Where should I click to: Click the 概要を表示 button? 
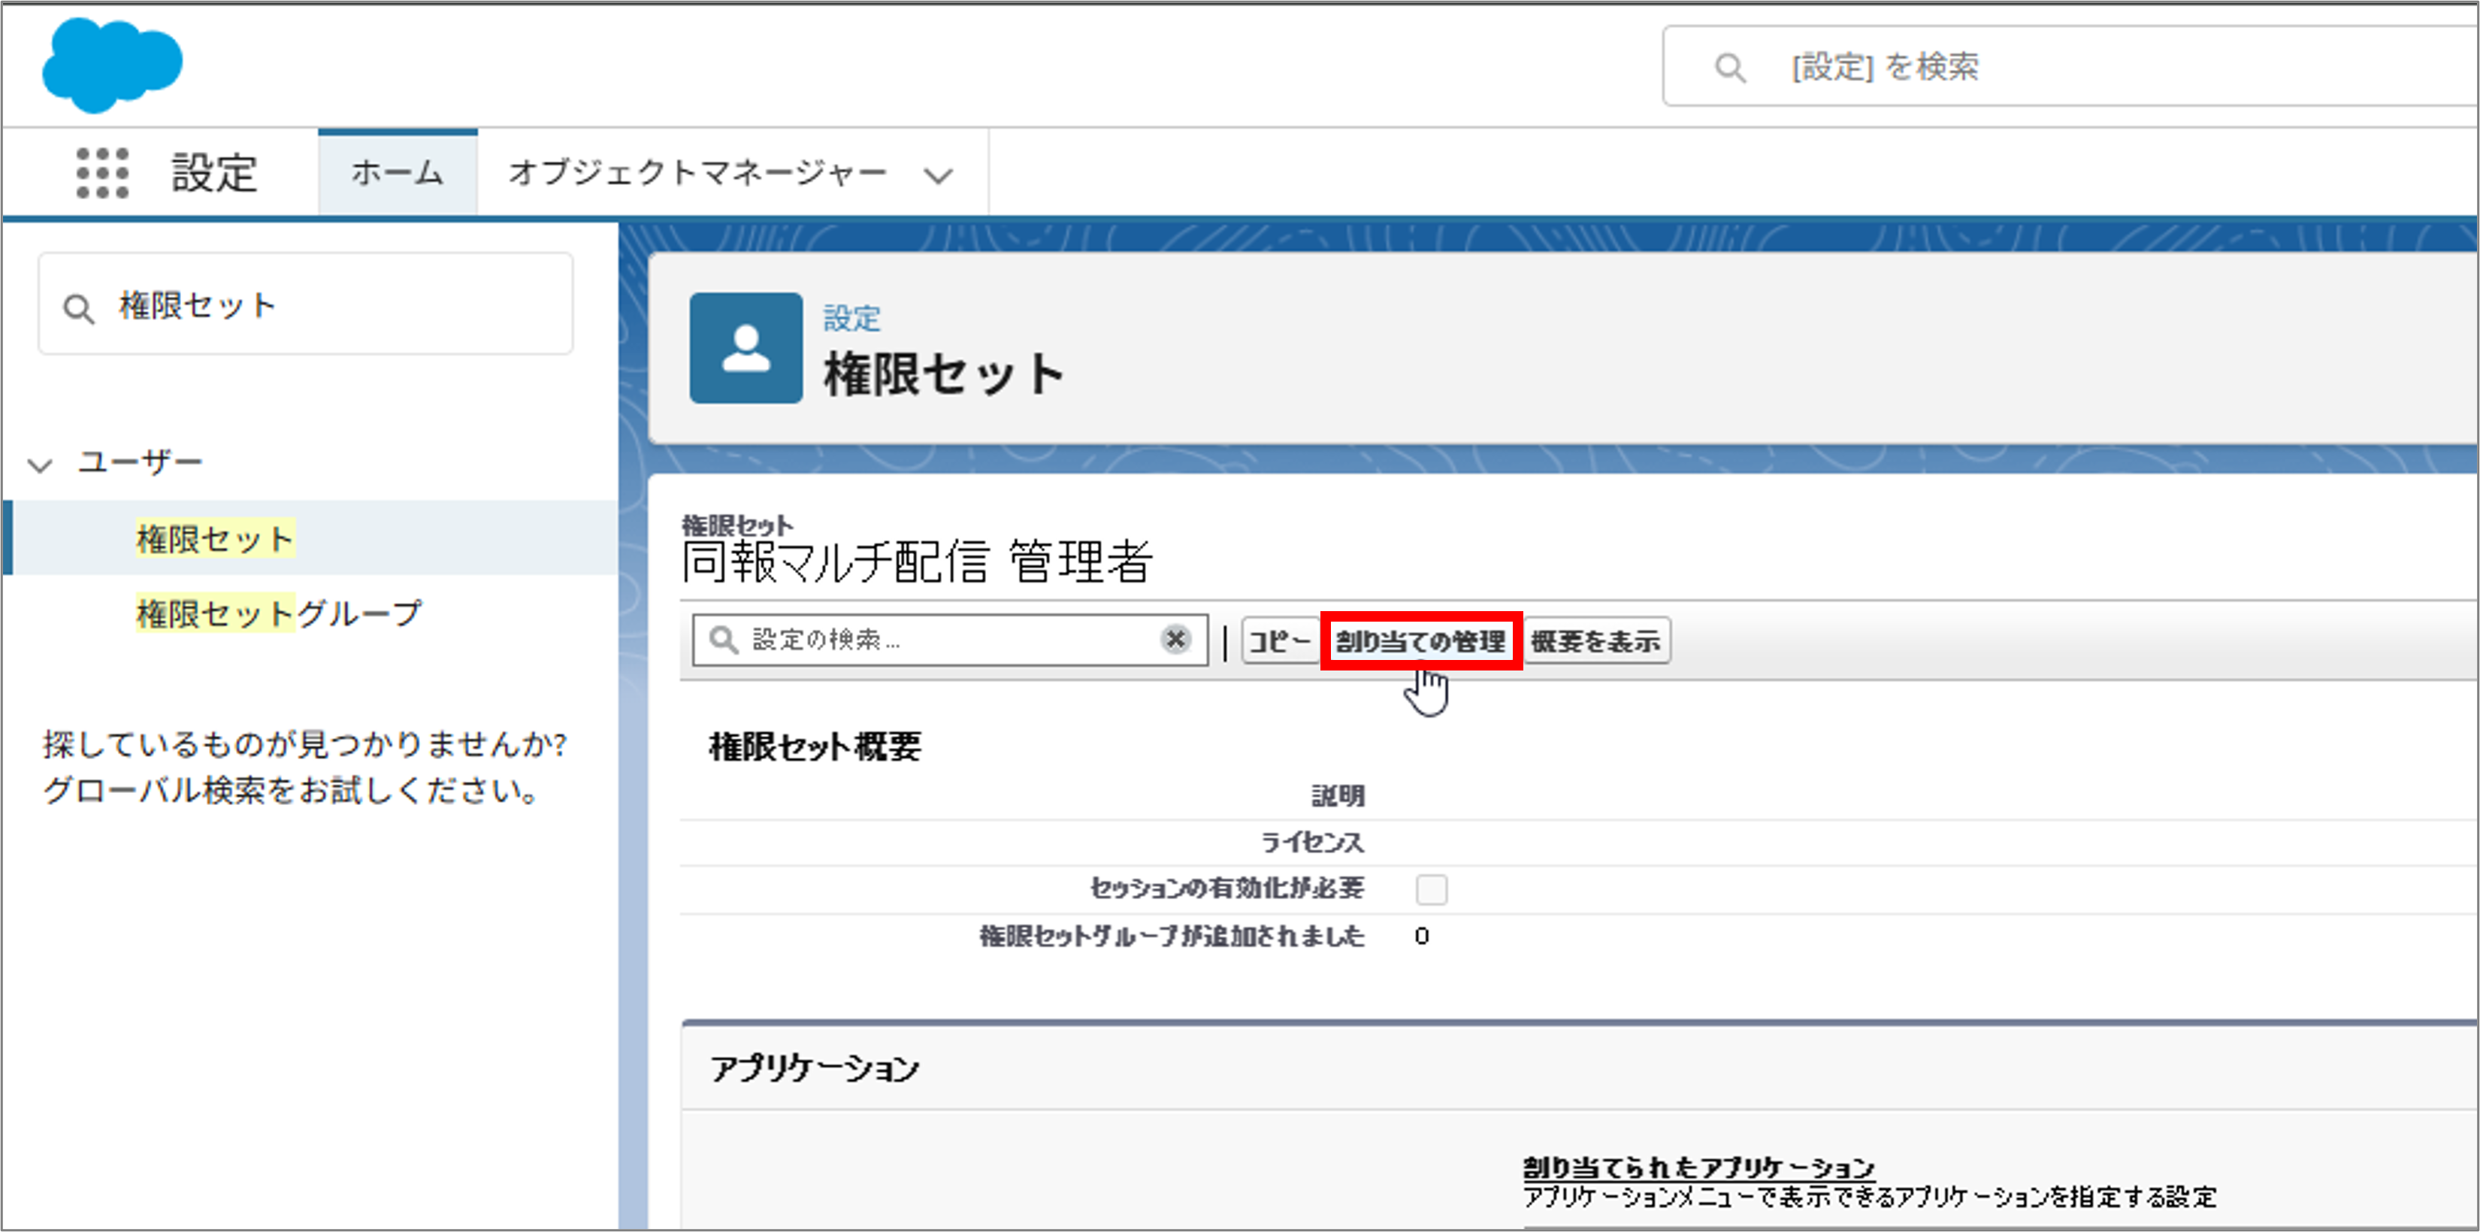(x=1597, y=640)
